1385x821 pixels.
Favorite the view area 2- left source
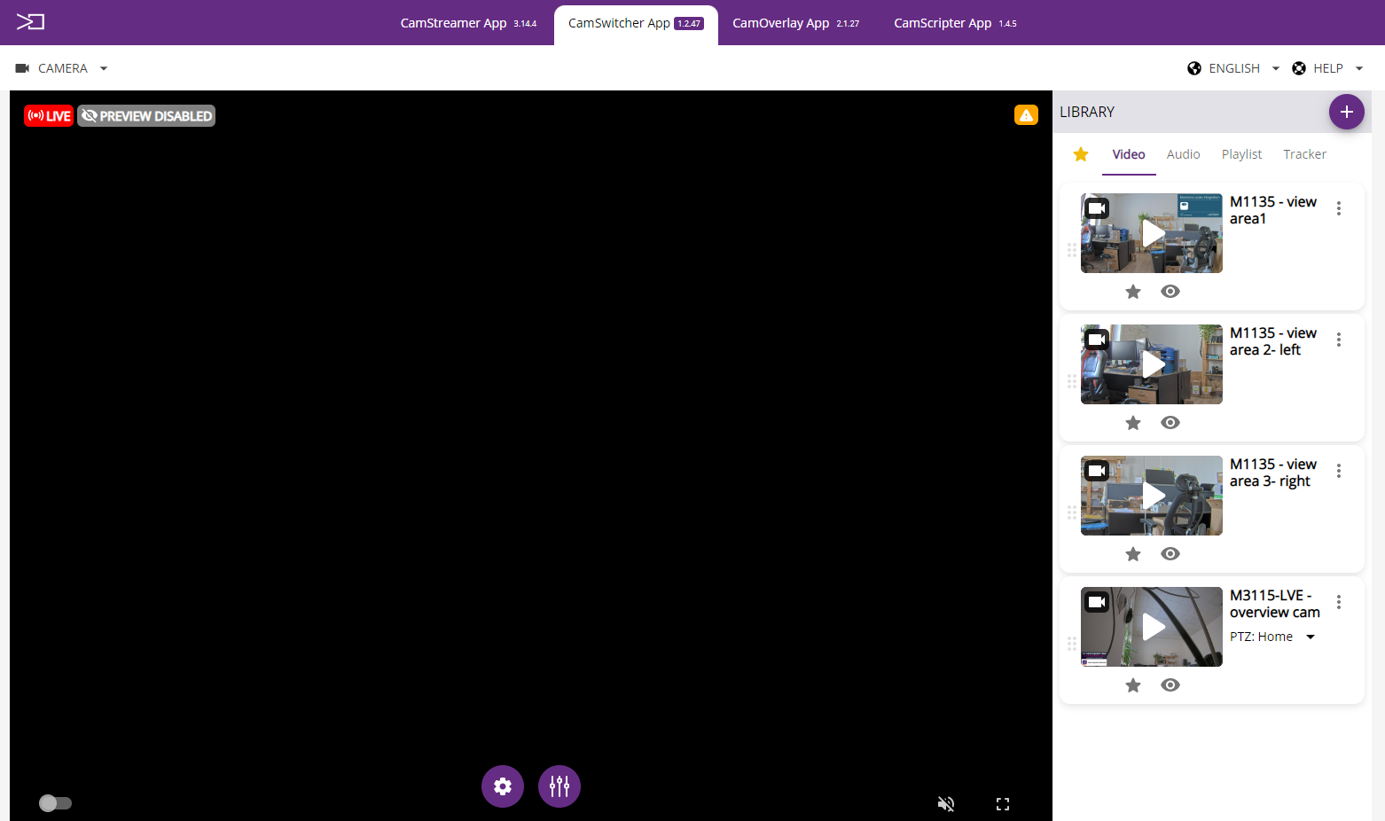[1133, 423]
